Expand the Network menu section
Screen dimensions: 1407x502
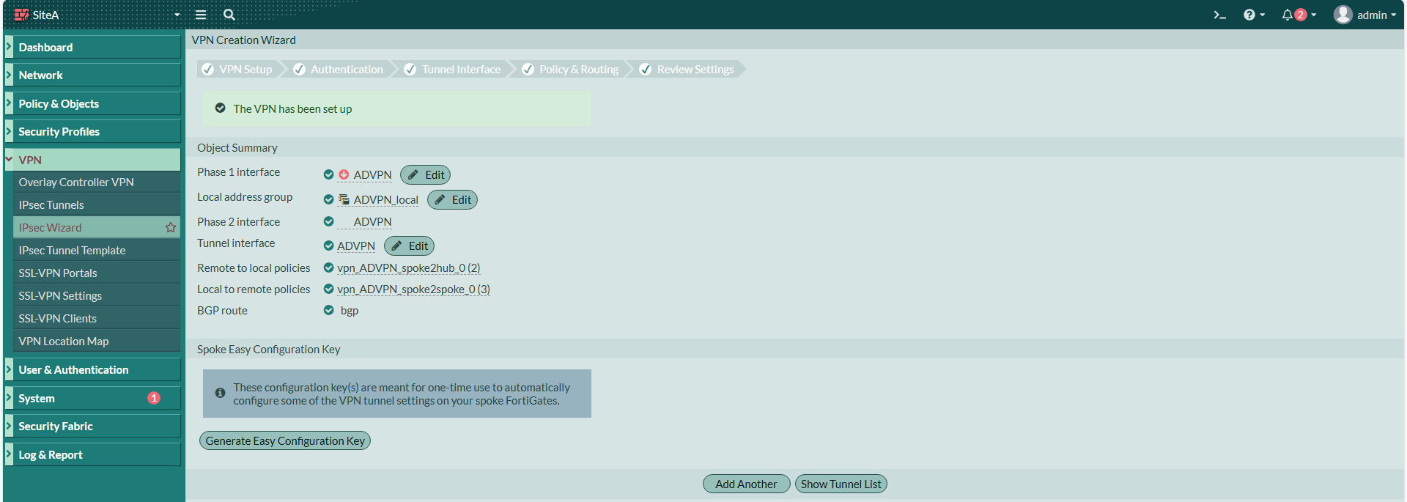(x=92, y=75)
